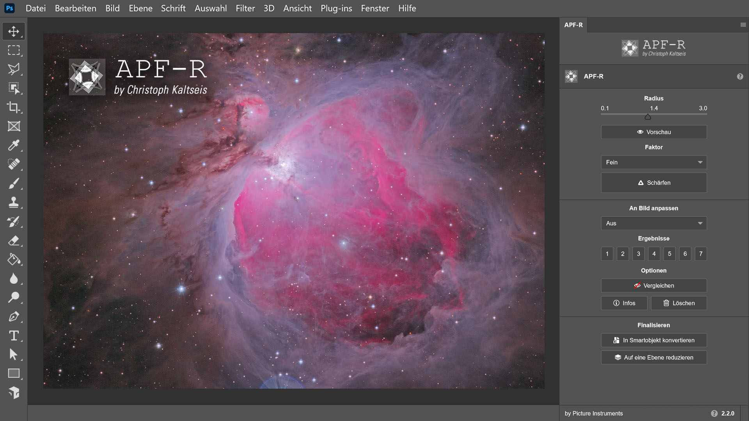This screenshot has height=421, width=749.
Task: Open the Filter menu
Action: pyautogui.click(x=245, y=8)
